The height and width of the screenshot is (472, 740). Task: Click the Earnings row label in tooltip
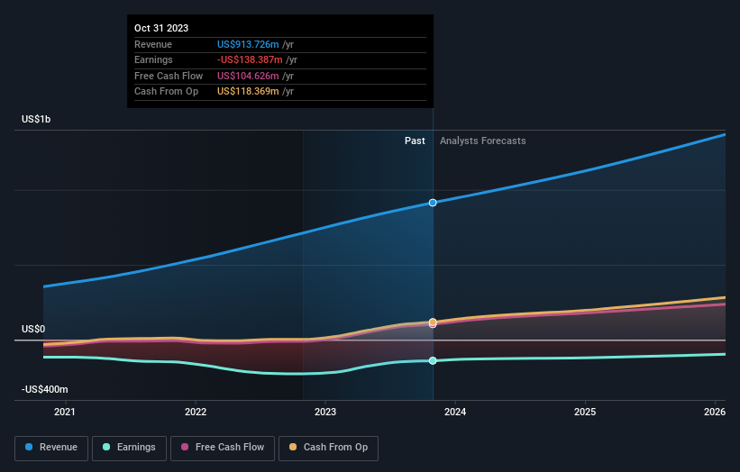coord(153,59)
